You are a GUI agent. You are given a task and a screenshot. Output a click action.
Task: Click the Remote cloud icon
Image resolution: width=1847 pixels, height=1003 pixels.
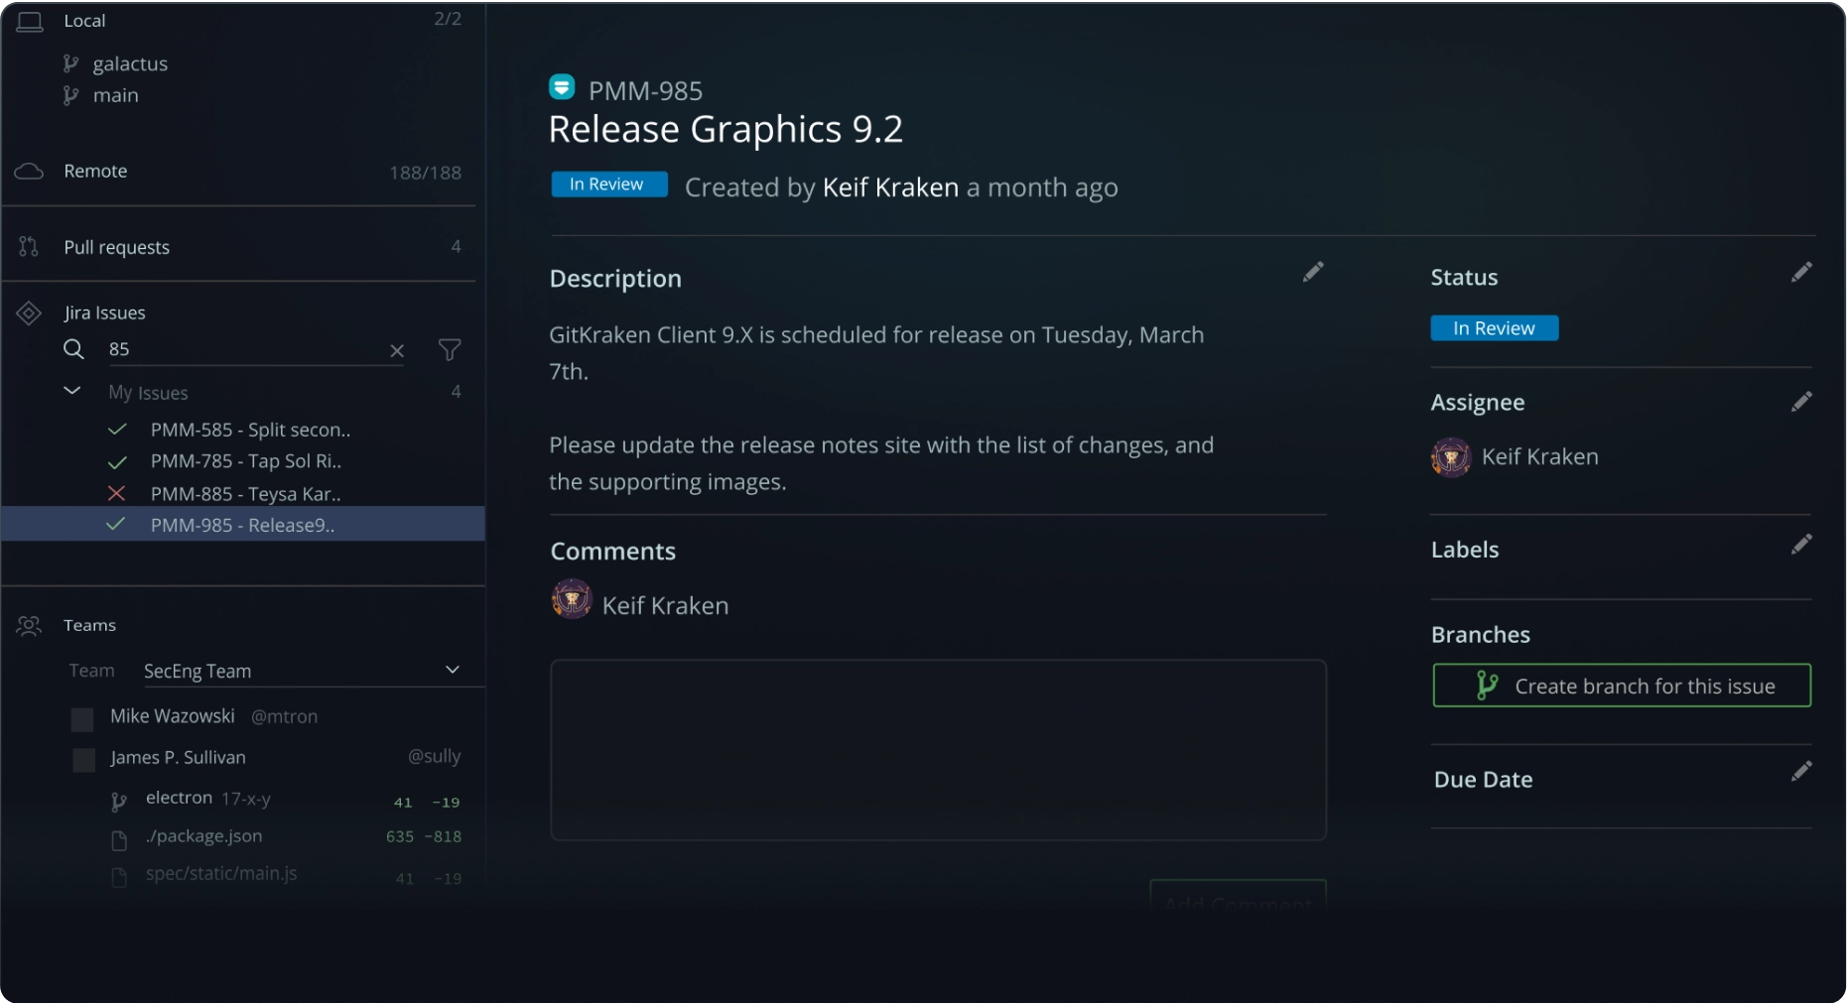[29, 172]
